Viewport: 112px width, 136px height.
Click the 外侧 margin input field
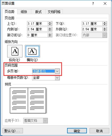click(x=92, y=29)
